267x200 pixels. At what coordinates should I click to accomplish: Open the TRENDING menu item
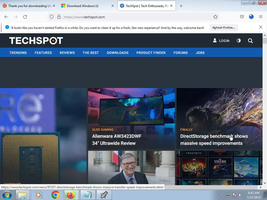18,53
